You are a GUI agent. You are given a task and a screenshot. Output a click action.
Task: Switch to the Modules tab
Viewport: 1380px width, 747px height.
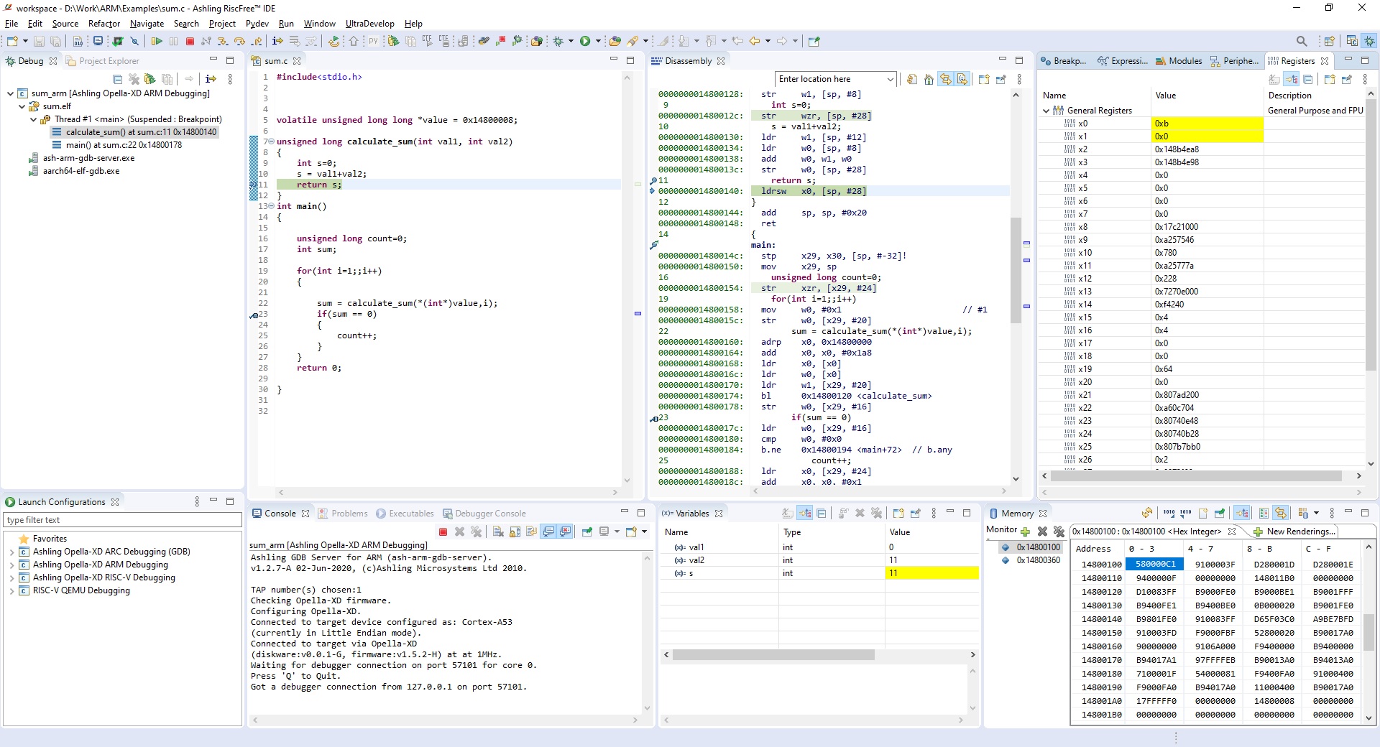click(1179, 61)
